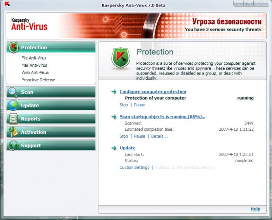Click the Protection heading in main panel

[x=155, y=52]
